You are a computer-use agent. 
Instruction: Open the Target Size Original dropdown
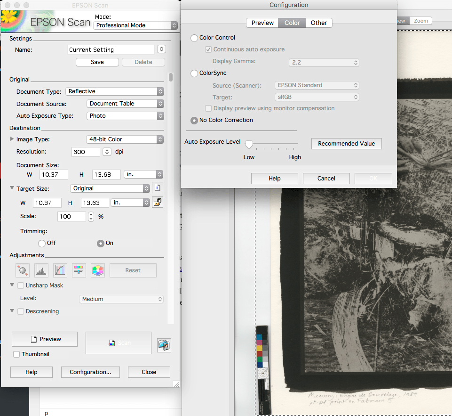[x=110, y=188]
